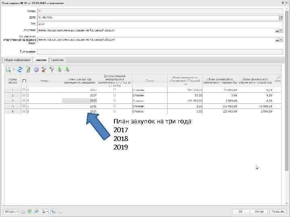Open the date picker calendar icon
Image resolution: width=290 pixels, height=217 pixels.
pos(281,18)
